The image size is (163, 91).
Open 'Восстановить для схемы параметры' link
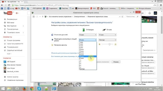[x=65, y=56]
